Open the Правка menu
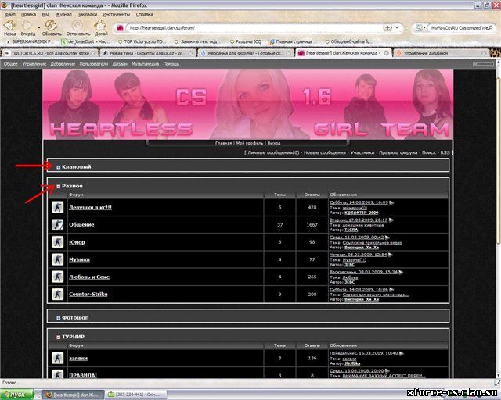 28,14
